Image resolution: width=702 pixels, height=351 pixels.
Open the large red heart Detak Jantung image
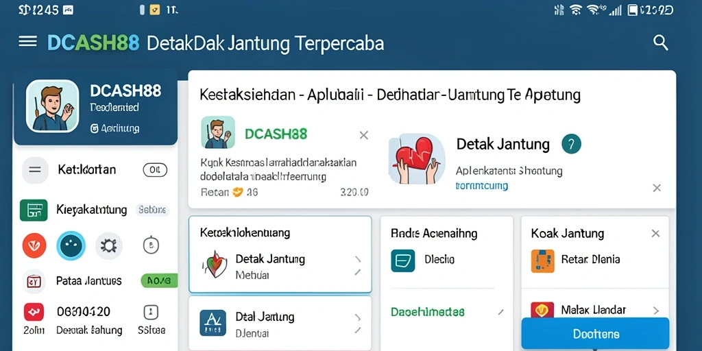(x=416, y=159)
